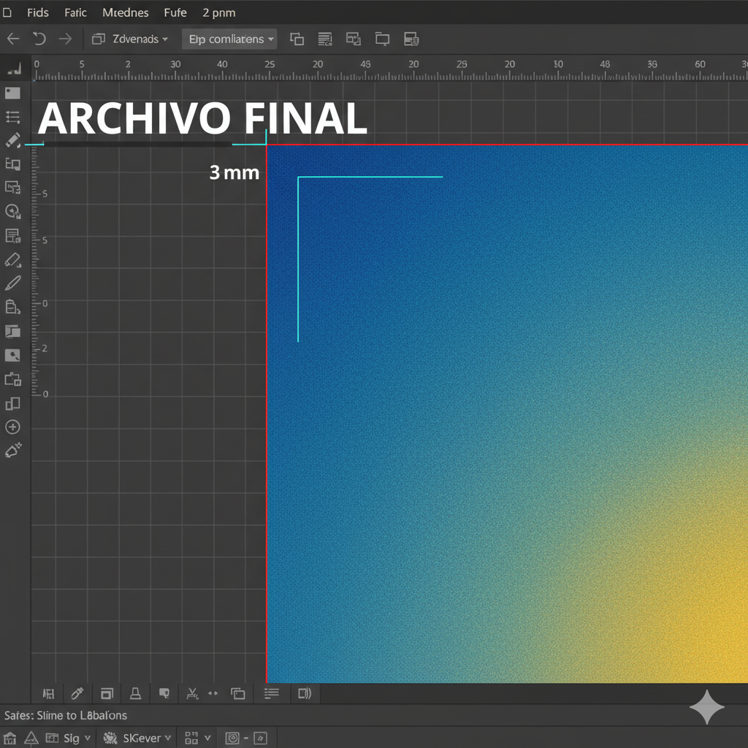Screen dimensions: 748x748
Task: Click the home icon in bottom status bar
Action: [x=10, y=738]
